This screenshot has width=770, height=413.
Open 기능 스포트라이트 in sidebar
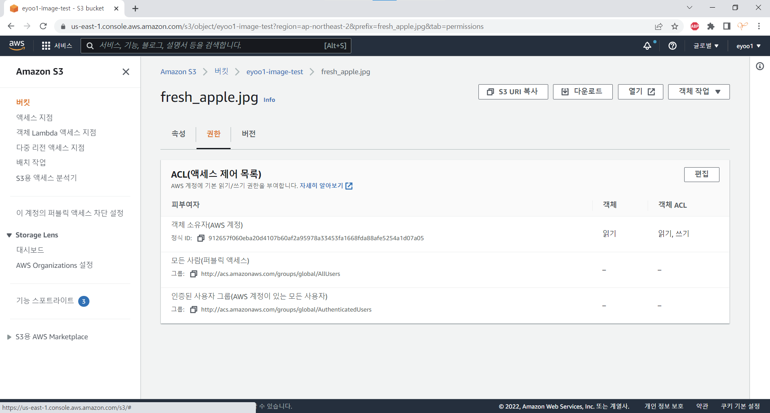coord(45,301)
